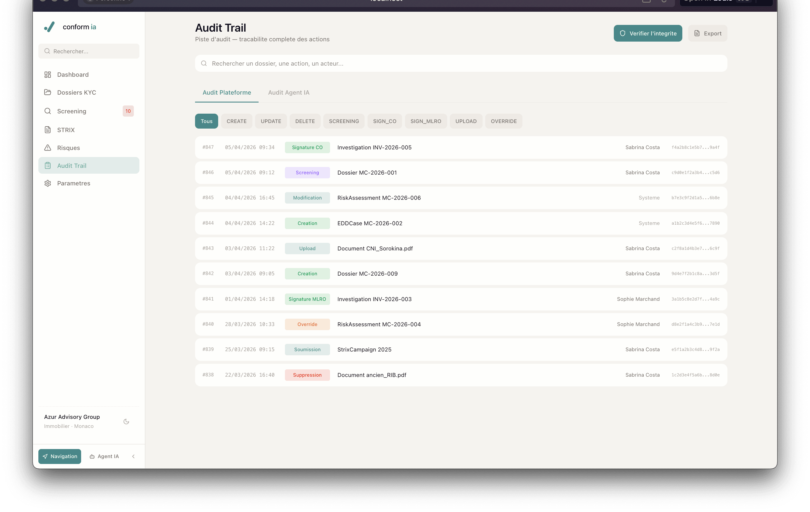Select the Audit Plateforme tab
The width and height of the screenshot is (810, 512).
click(x=226, y=92)
